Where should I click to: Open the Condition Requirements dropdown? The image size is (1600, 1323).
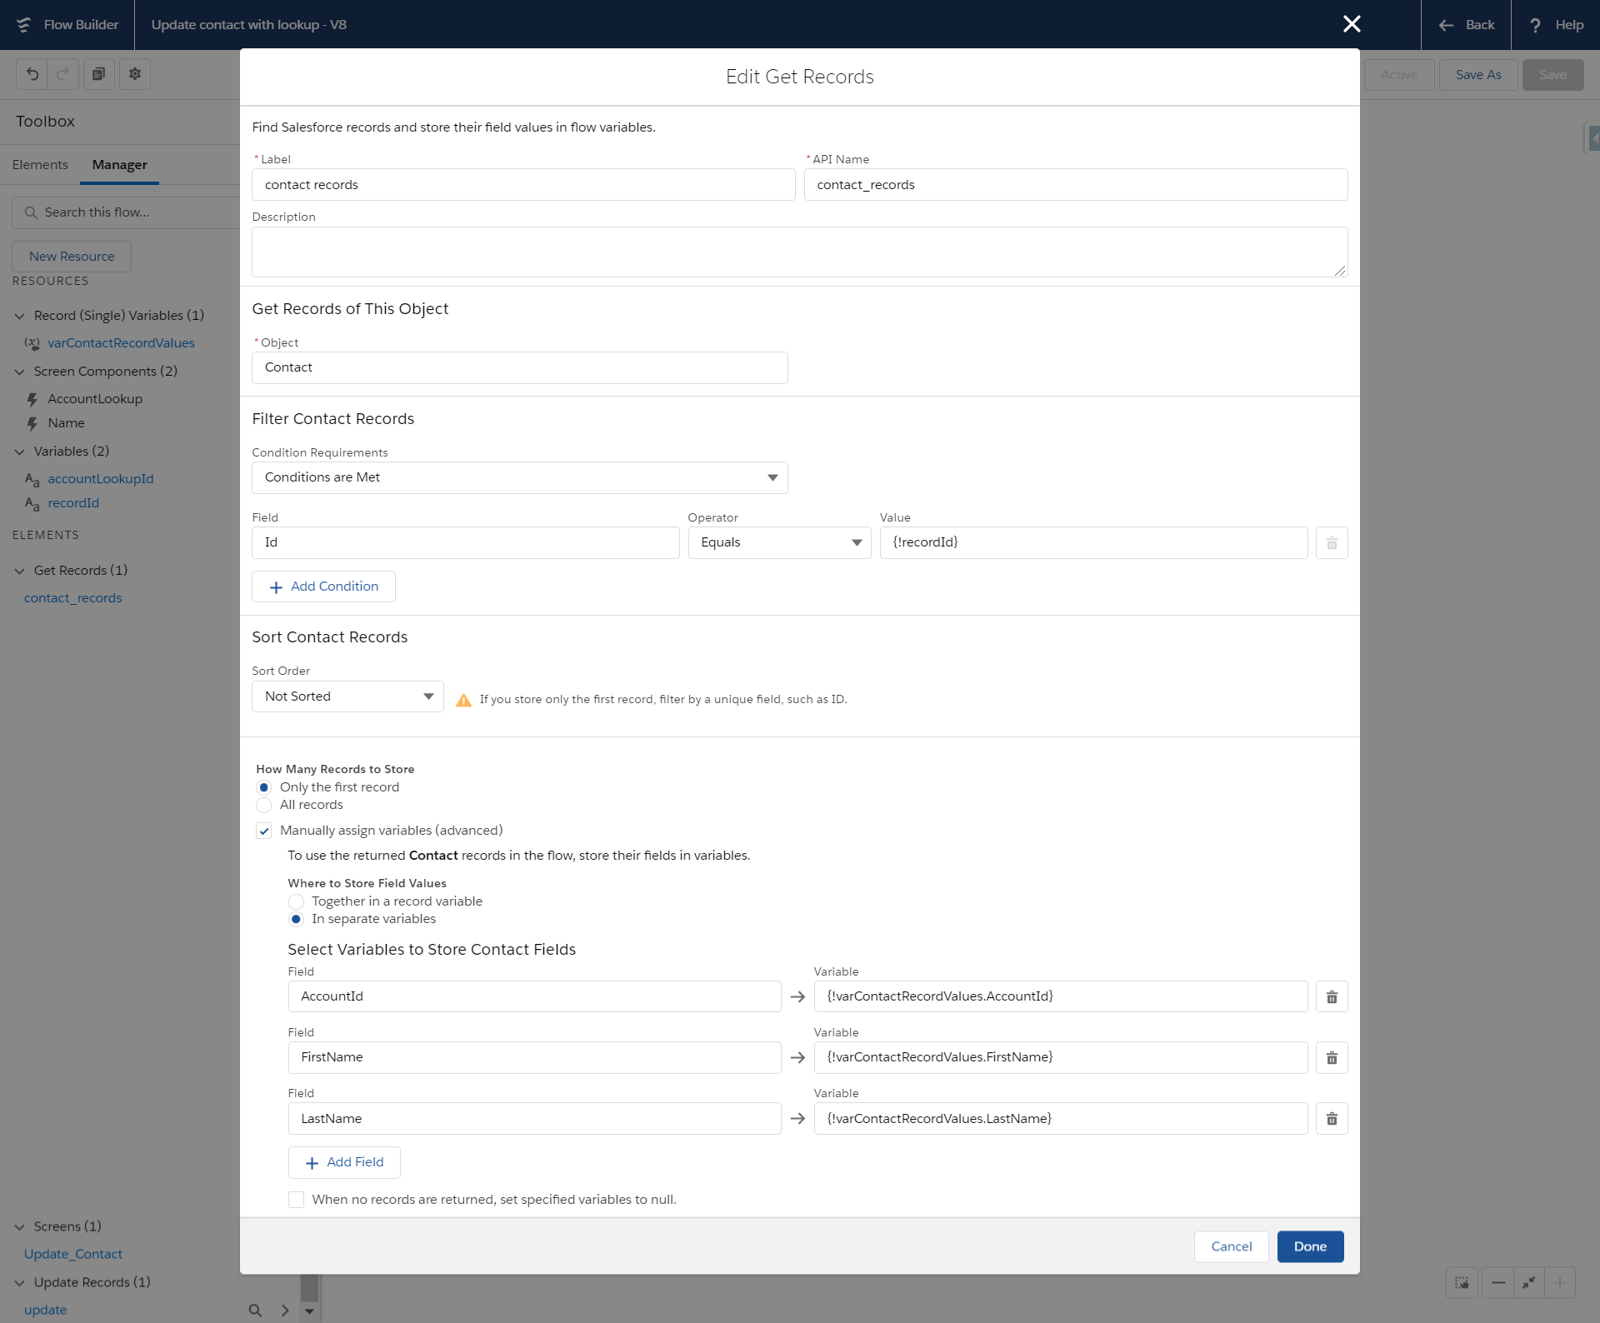point(520,477)
